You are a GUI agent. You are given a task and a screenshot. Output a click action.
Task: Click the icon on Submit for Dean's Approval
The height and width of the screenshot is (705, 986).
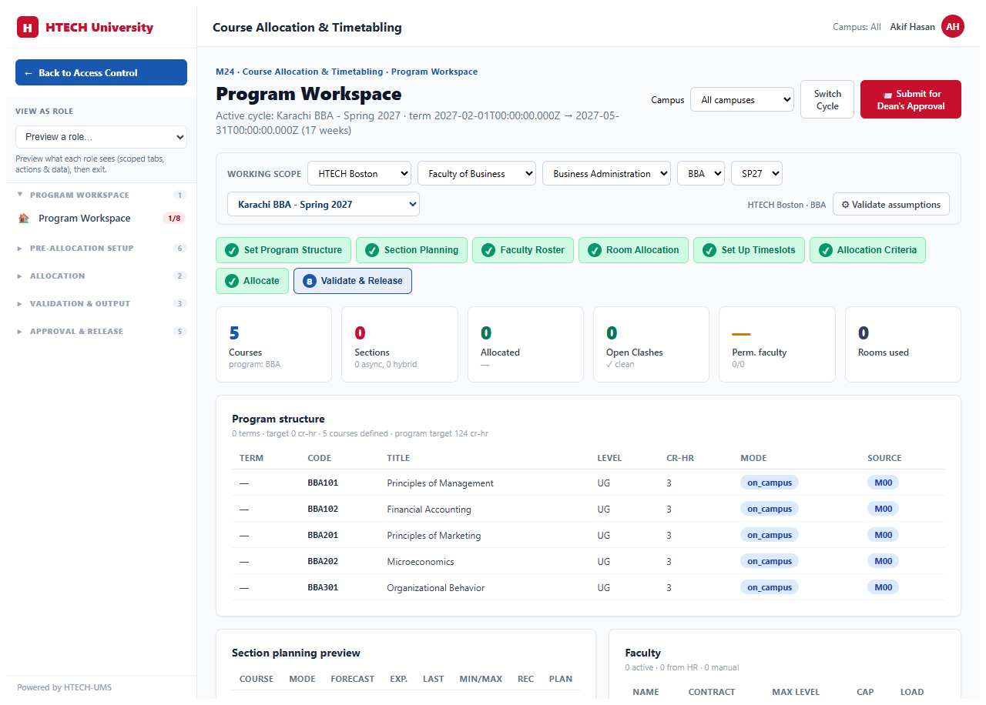pos(887,94)
